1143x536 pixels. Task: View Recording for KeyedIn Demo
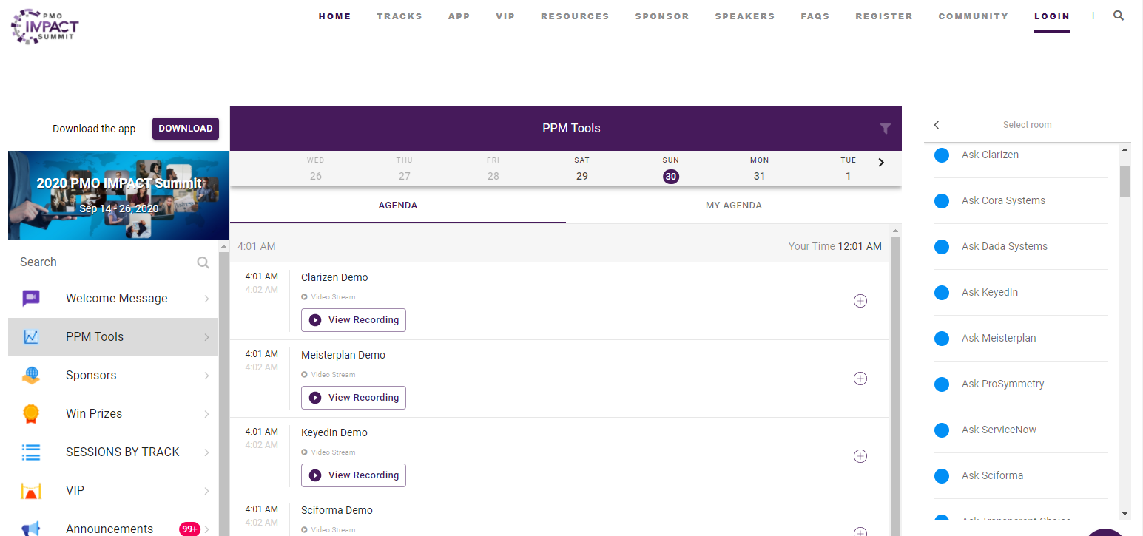click(x=354, y=475)
